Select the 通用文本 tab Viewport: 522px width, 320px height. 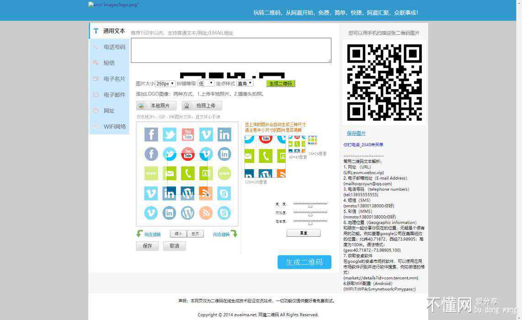[x=109, y=31]
